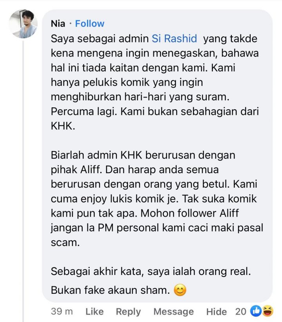The height and width of the screenshot is (322, 282).
Task: Send a Message to the commenter
Action: [174, 312]
